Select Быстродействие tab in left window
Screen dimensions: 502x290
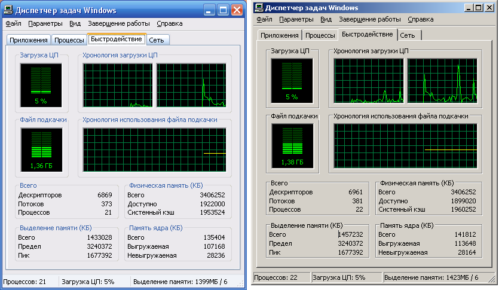tap(117, 39)
